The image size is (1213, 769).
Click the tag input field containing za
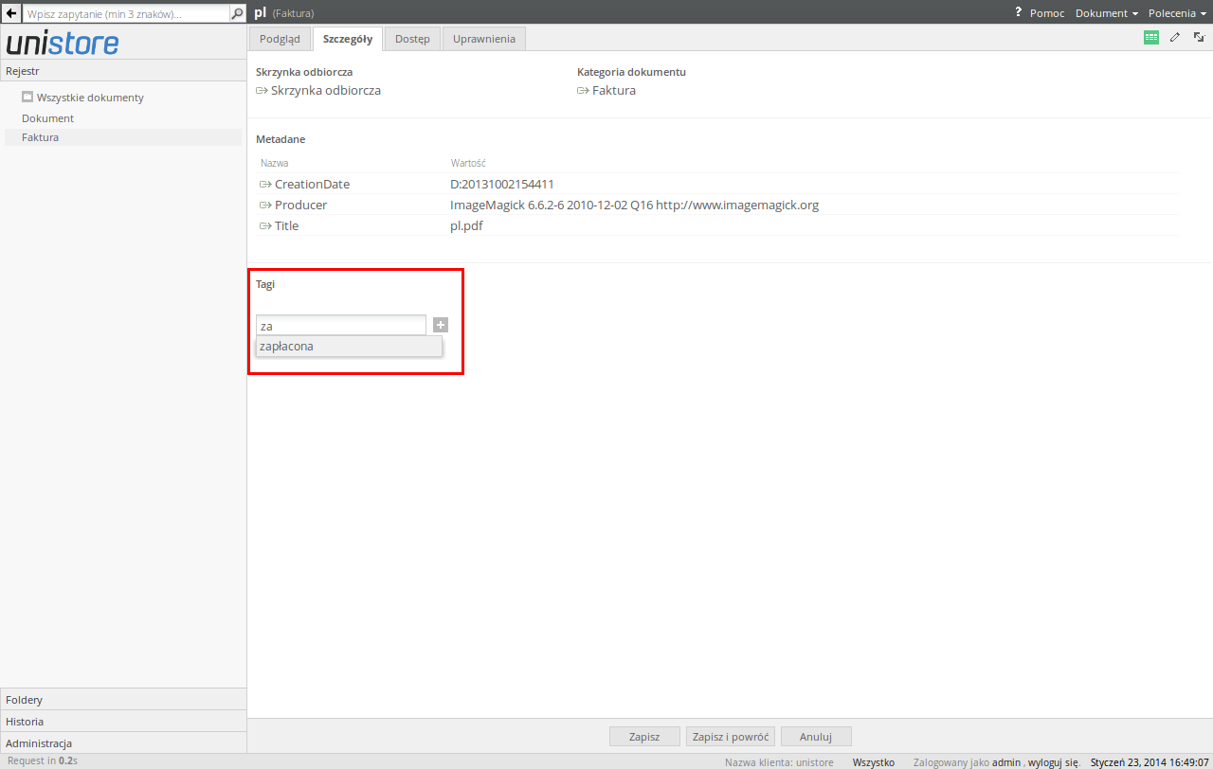(341, 325)
